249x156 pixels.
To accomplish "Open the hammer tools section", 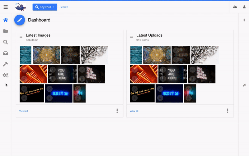I will tap(6, 64).
